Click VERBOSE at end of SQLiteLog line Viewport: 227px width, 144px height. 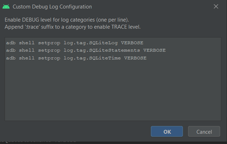pos(132,42)
